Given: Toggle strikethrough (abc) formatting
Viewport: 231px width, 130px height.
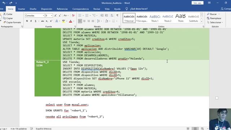Looking at the screenshot, I should coord(43,21).
